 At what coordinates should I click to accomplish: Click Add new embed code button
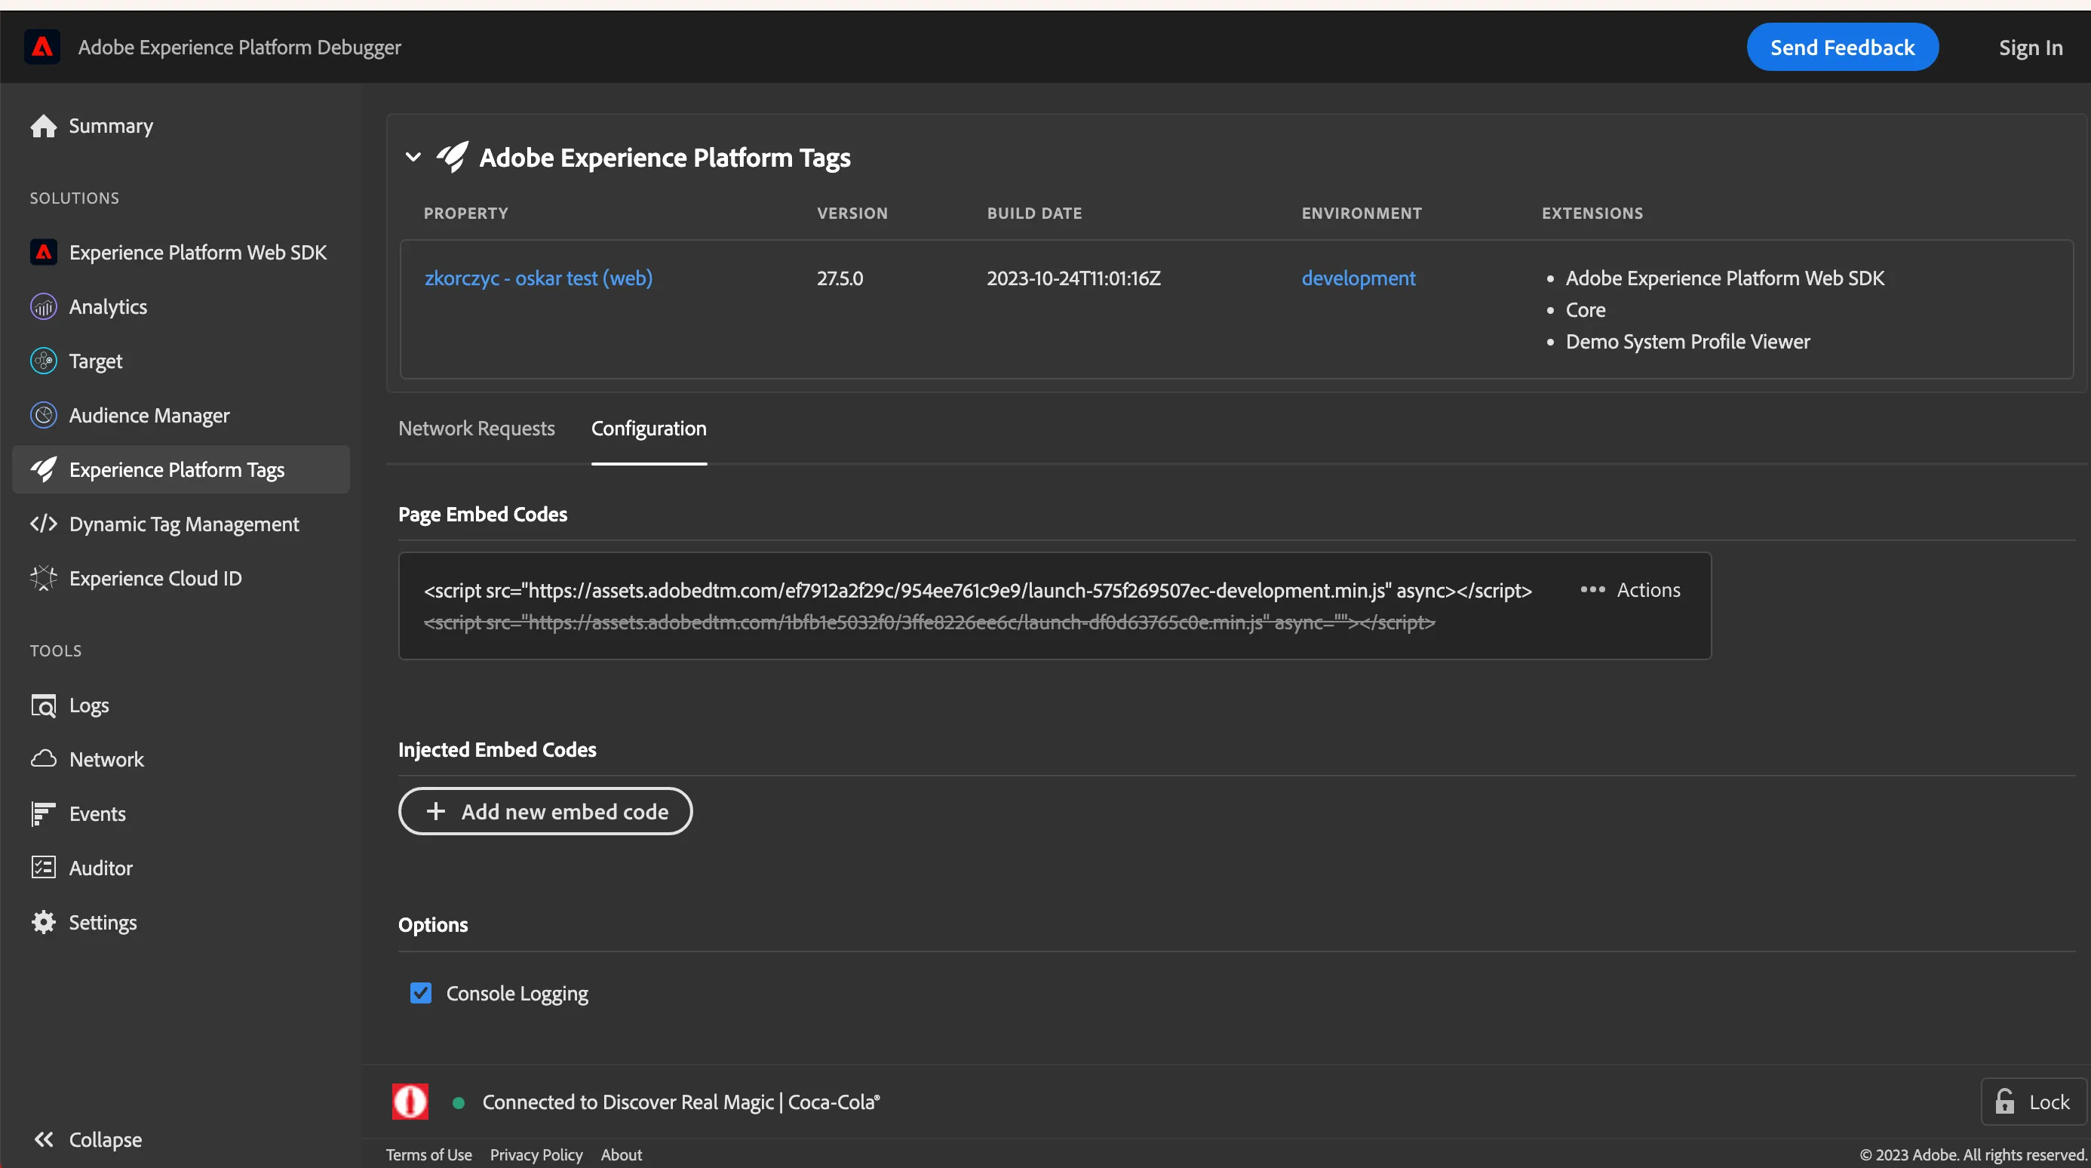click(x=545, y=811)
